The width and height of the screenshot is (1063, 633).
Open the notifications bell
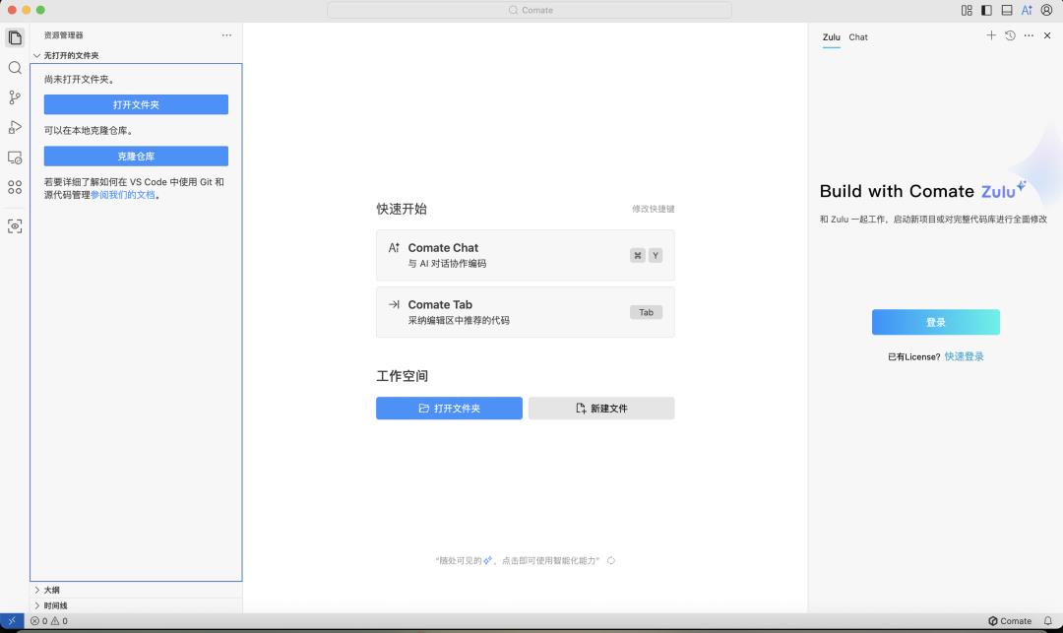[1048, 621]
